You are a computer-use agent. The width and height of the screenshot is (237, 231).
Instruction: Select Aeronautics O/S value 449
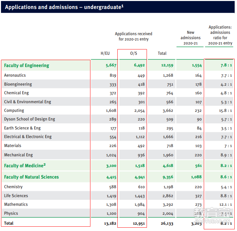click(x=141, y=76)
